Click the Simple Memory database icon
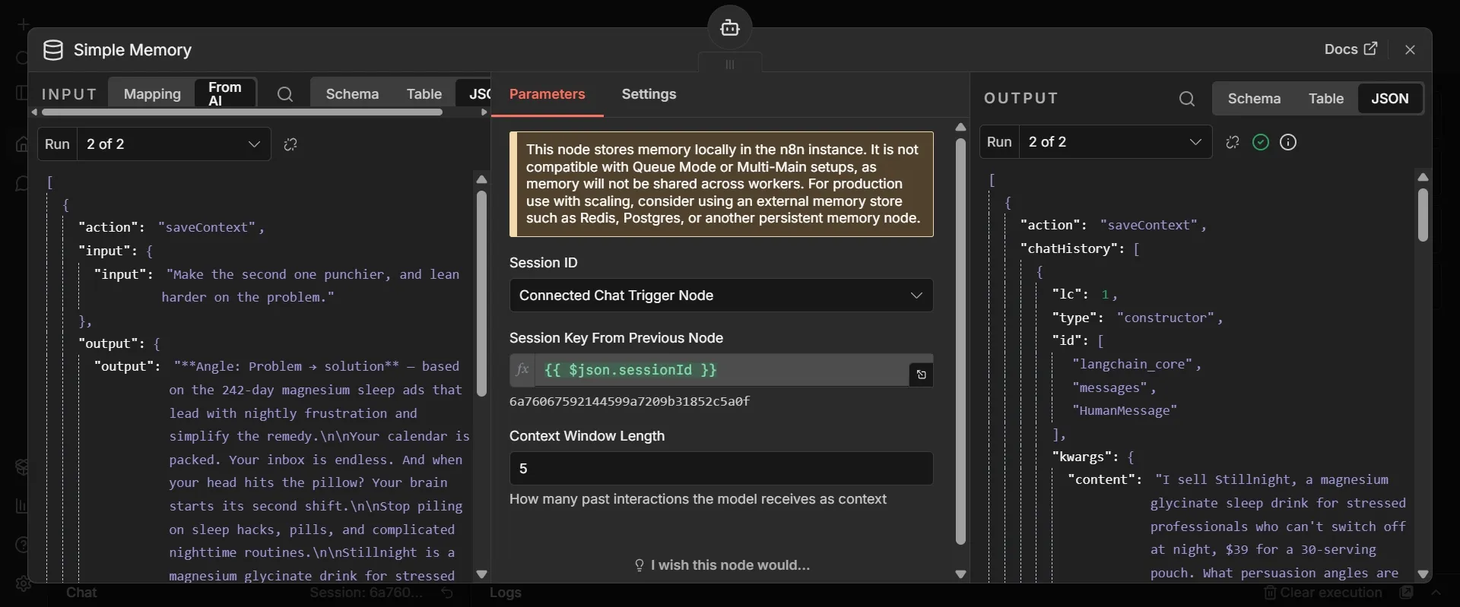The width and height of the screenshot is (1460, 607). 52,50
